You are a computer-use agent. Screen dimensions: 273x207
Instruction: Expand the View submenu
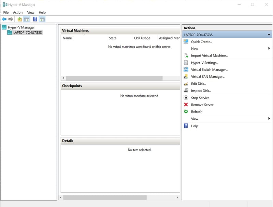195,118
